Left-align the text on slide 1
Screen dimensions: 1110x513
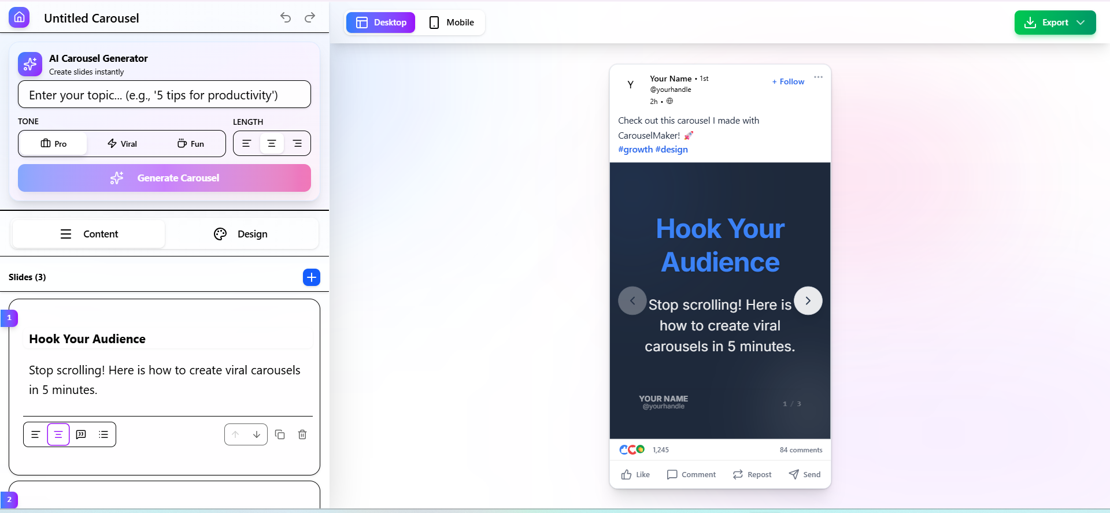tap(35, 434)
